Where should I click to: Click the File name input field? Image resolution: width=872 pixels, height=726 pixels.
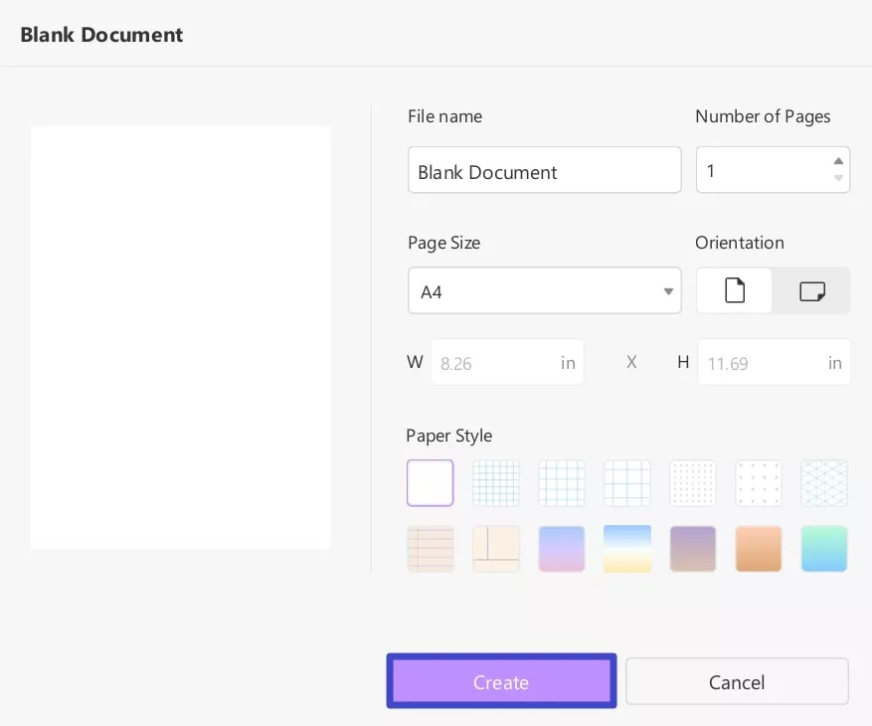click(x=545, y=170)
